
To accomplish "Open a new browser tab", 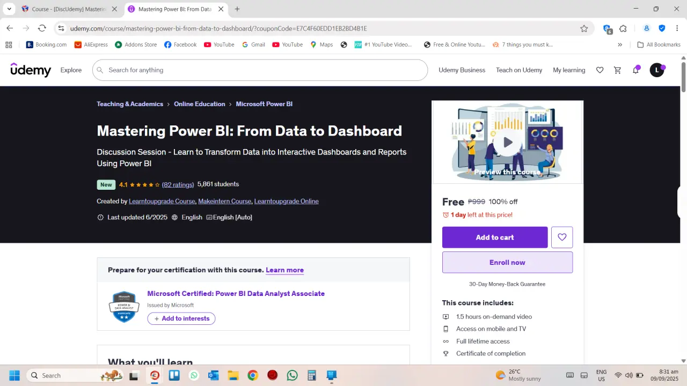I will [237, 9].
